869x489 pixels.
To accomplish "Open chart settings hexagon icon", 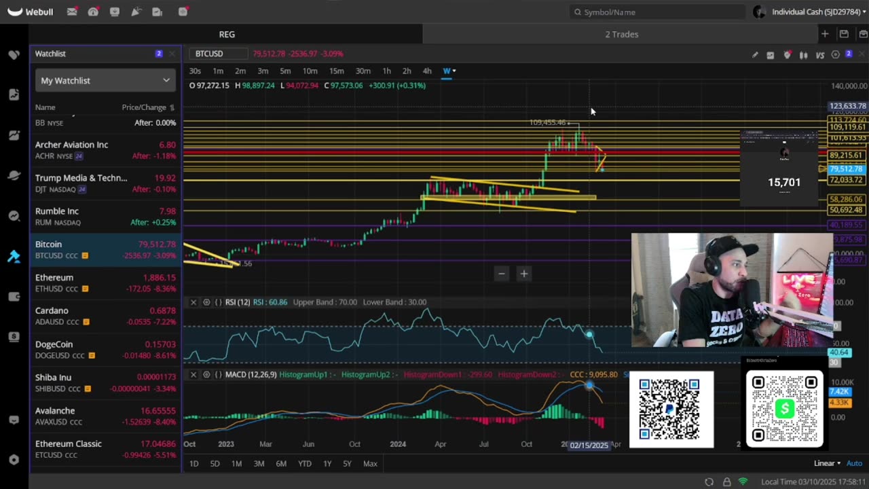I will click(x=836, y=55).
